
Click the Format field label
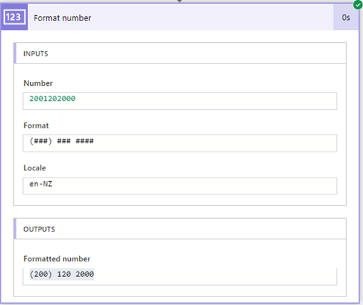tap(36, 126)
